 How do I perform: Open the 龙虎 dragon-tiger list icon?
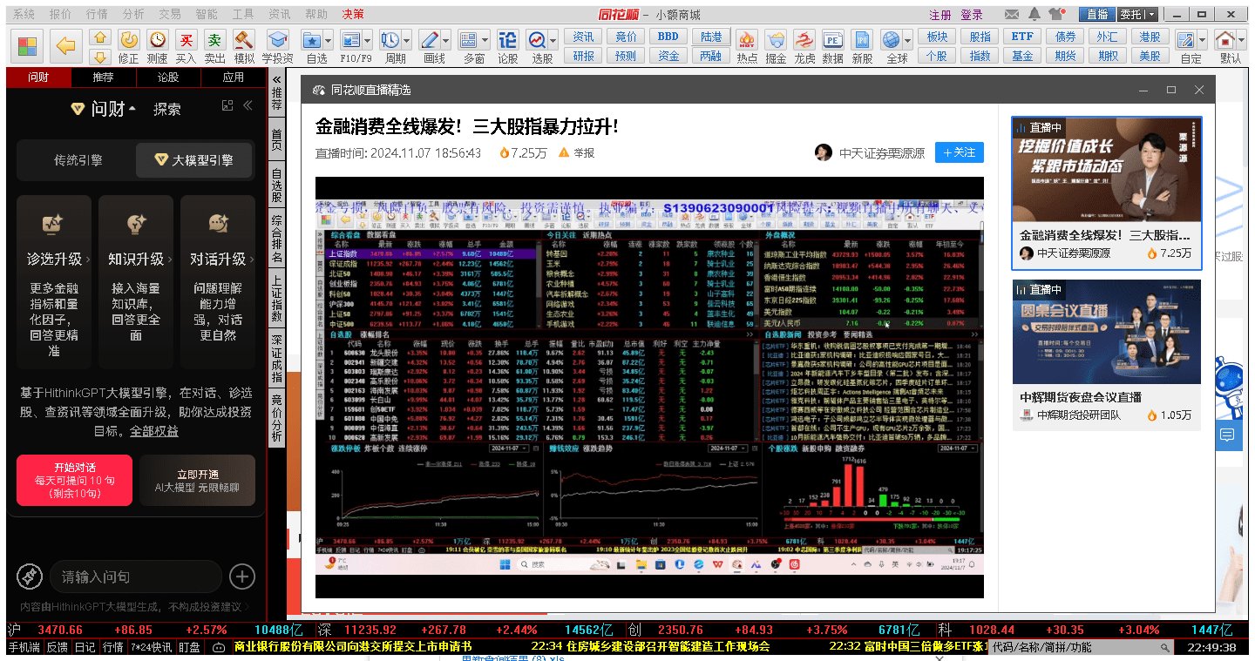pyautogui.click(x=803, y=41)
